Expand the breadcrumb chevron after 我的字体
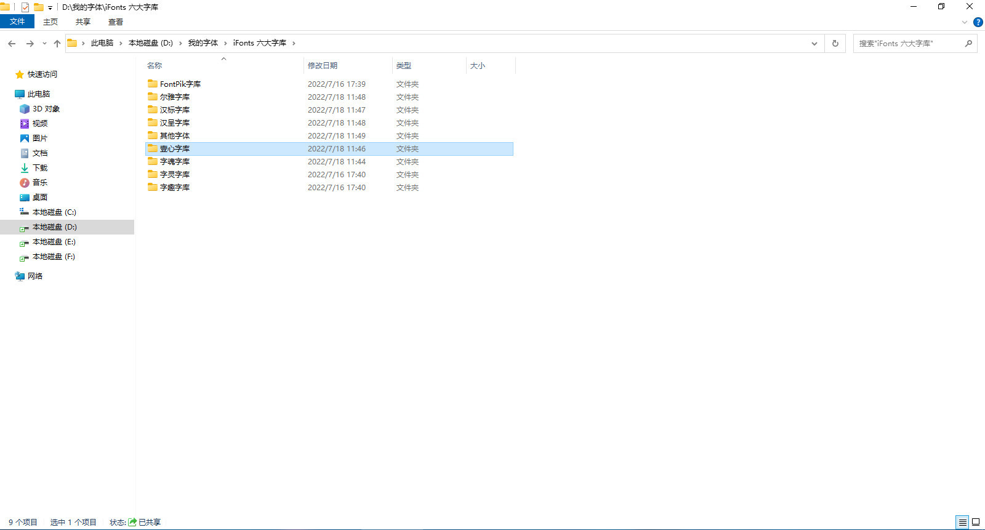The height and width of the screenshot is (530, 985). coord(225,43)
